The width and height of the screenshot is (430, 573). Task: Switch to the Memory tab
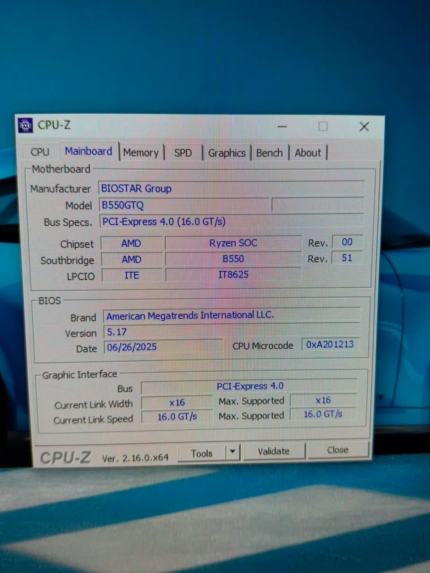[141, 153]
